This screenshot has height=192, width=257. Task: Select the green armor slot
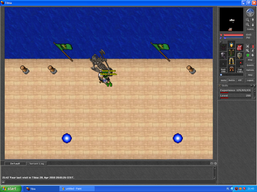[231, 53]
